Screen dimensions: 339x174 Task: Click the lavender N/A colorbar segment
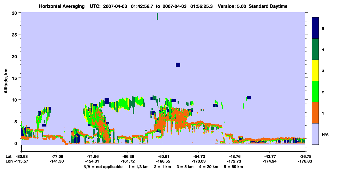coord(315,134)
